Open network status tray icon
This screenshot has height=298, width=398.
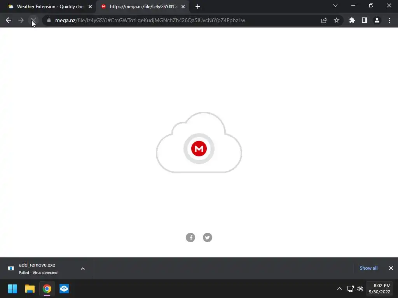coord(351,289)
